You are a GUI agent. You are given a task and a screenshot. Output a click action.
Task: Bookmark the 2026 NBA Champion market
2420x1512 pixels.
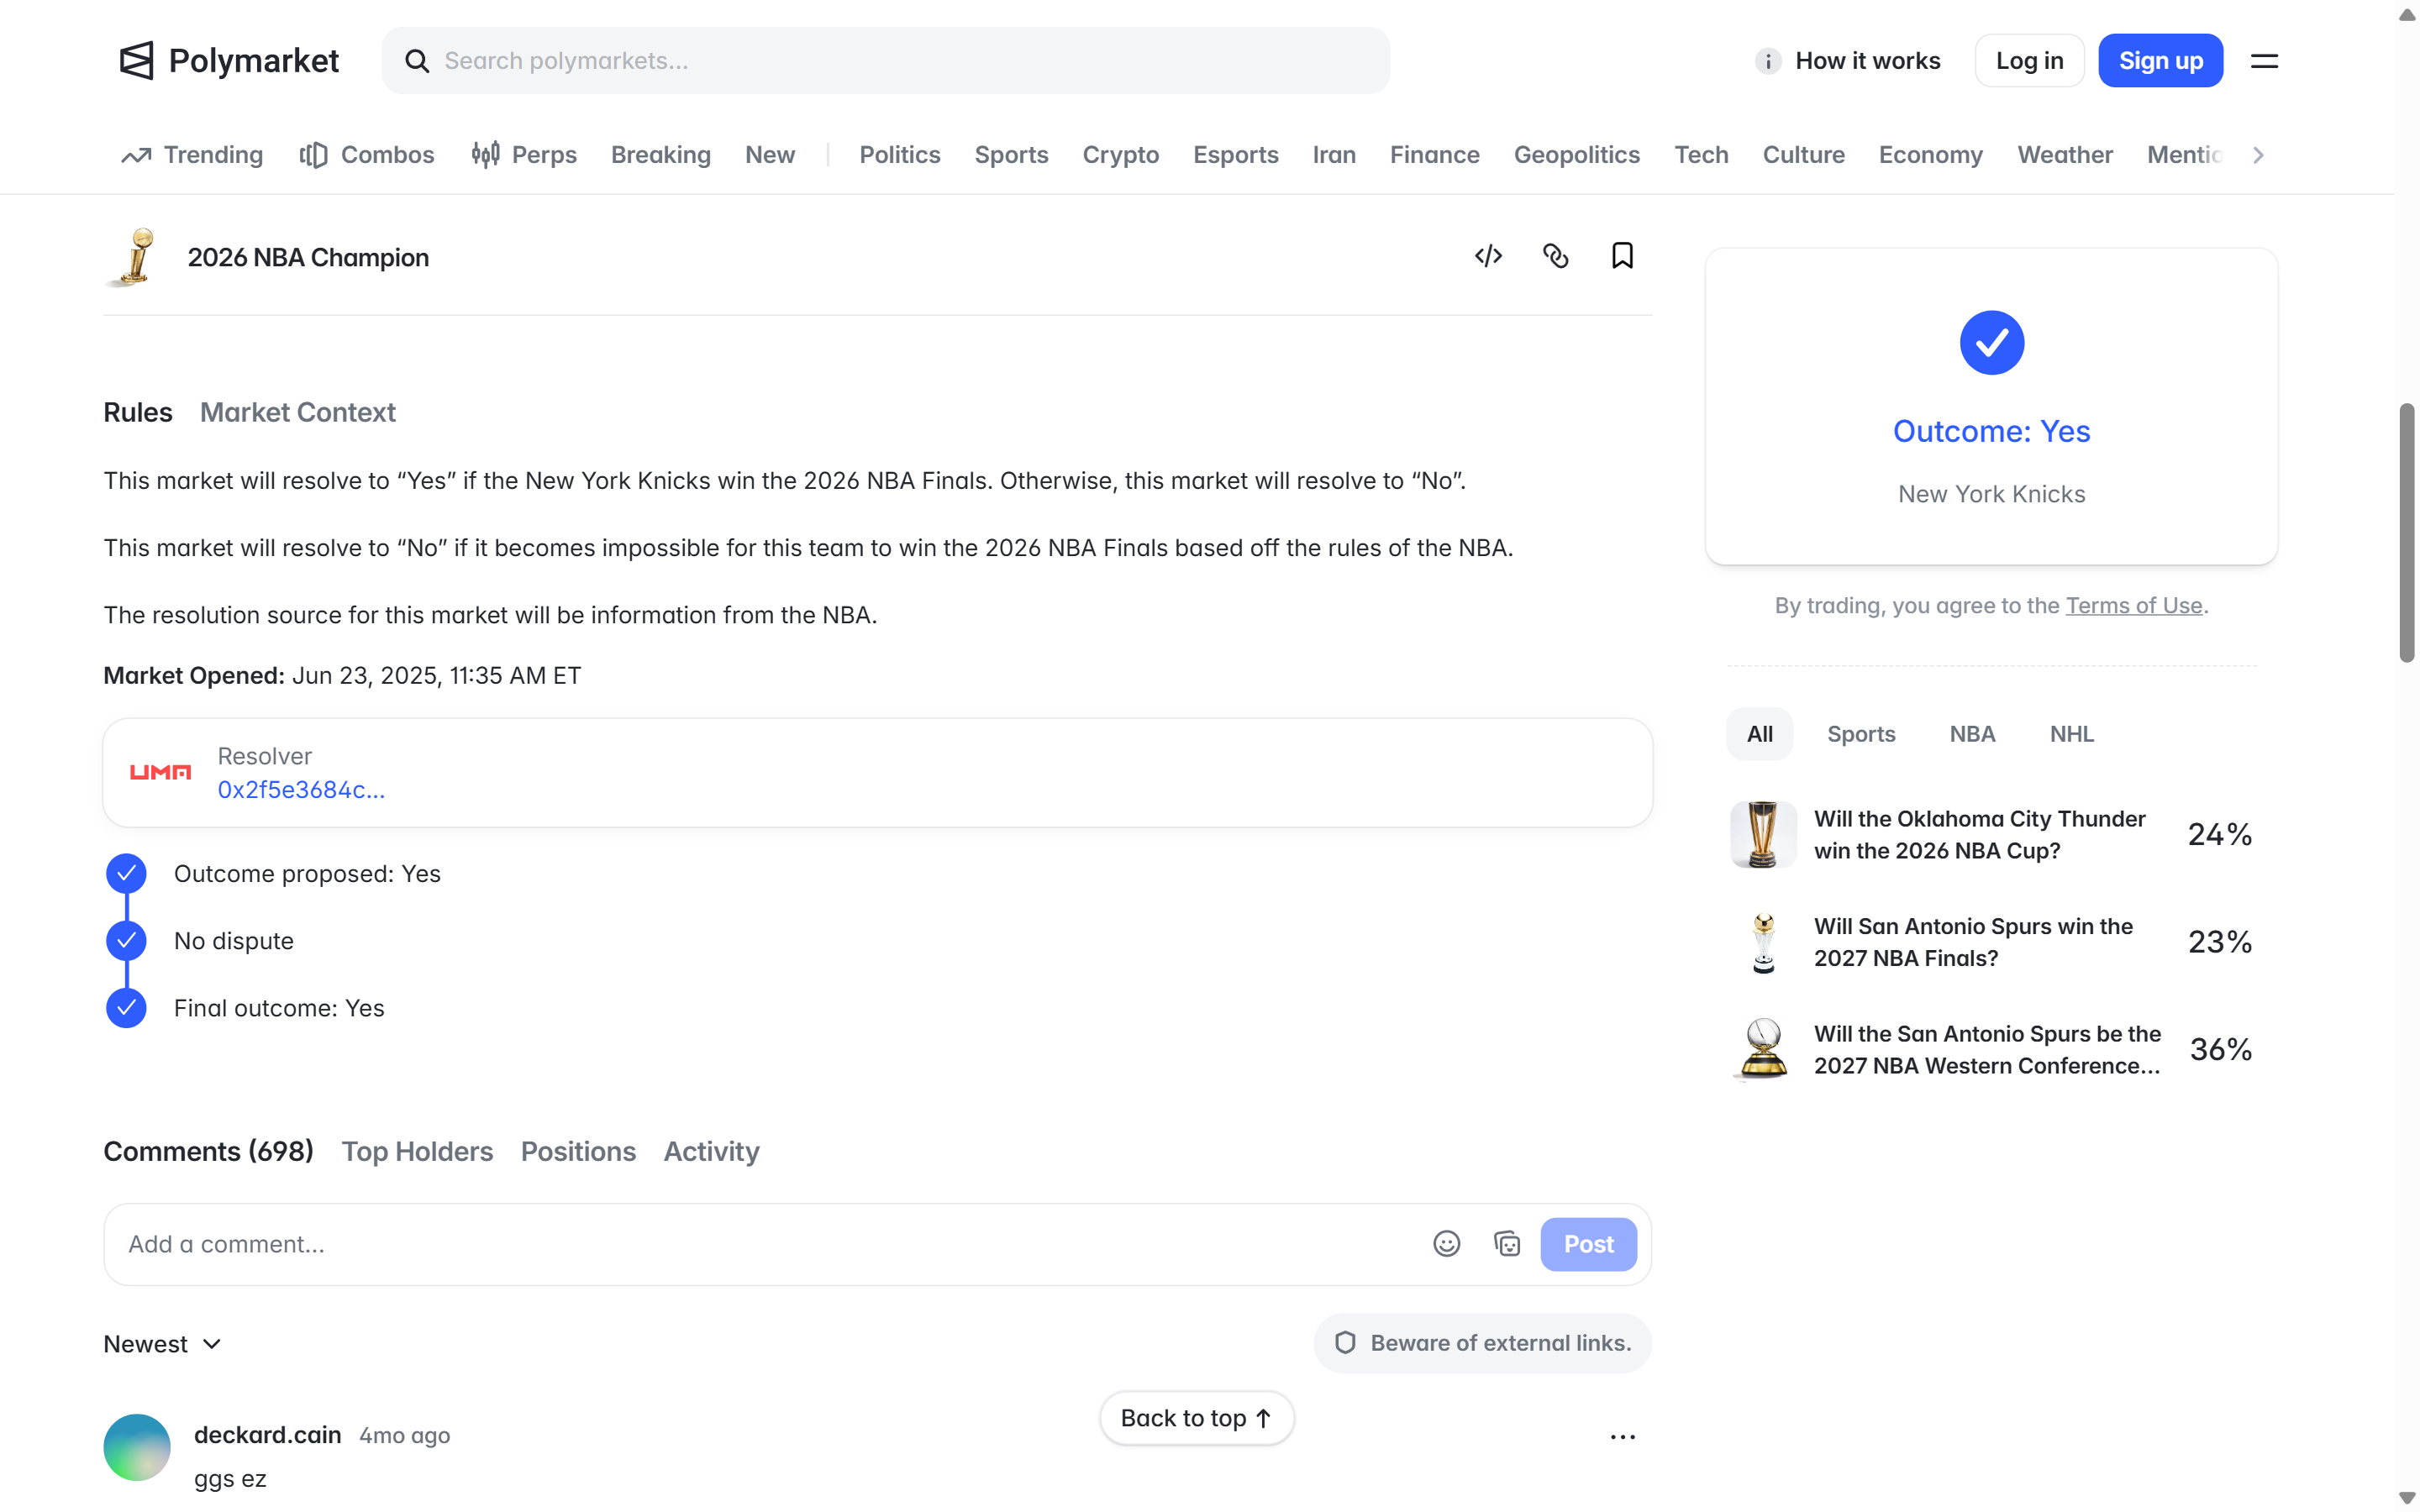tap(1622, 256)
